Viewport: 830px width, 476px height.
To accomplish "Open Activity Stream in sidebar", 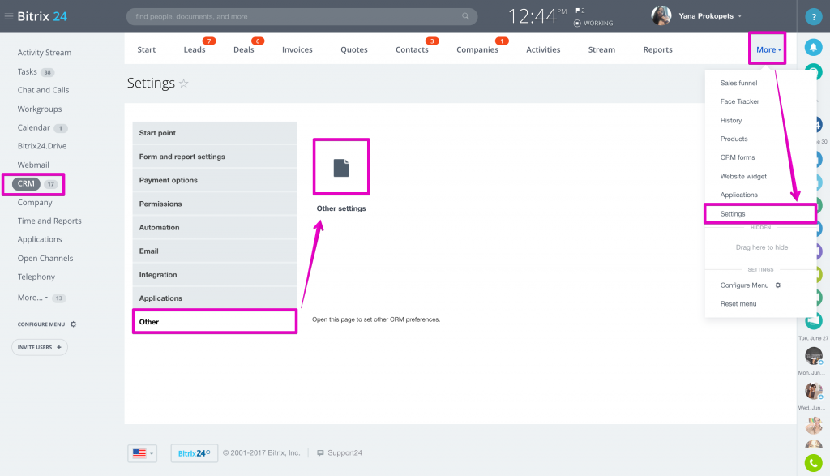I will click(x=45, y=53).
